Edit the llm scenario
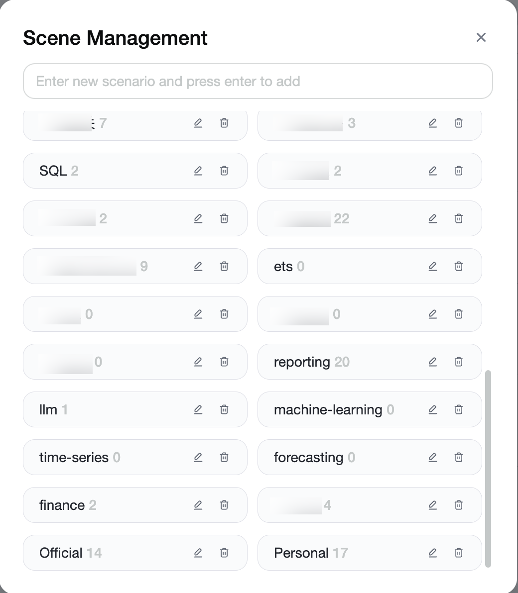 198,409
